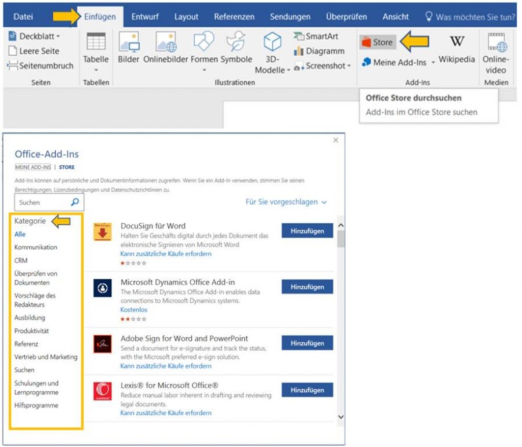522x447 pixels.
Task: Switch to the Entwurf tab
Action: point(145,17)
